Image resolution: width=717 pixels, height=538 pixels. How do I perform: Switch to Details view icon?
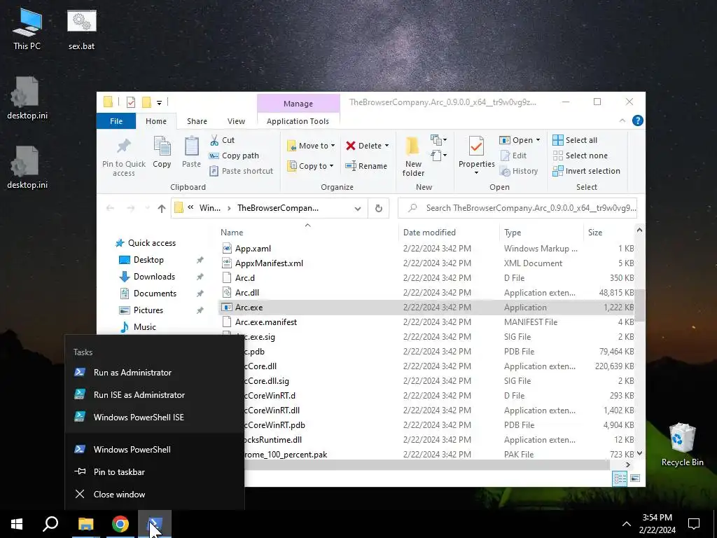tap(620, 478)
